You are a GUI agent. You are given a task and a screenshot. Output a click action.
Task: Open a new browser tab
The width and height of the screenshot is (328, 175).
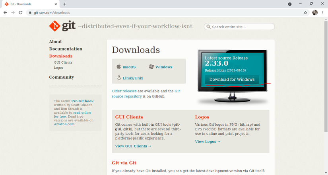click(x=65, y=4)
